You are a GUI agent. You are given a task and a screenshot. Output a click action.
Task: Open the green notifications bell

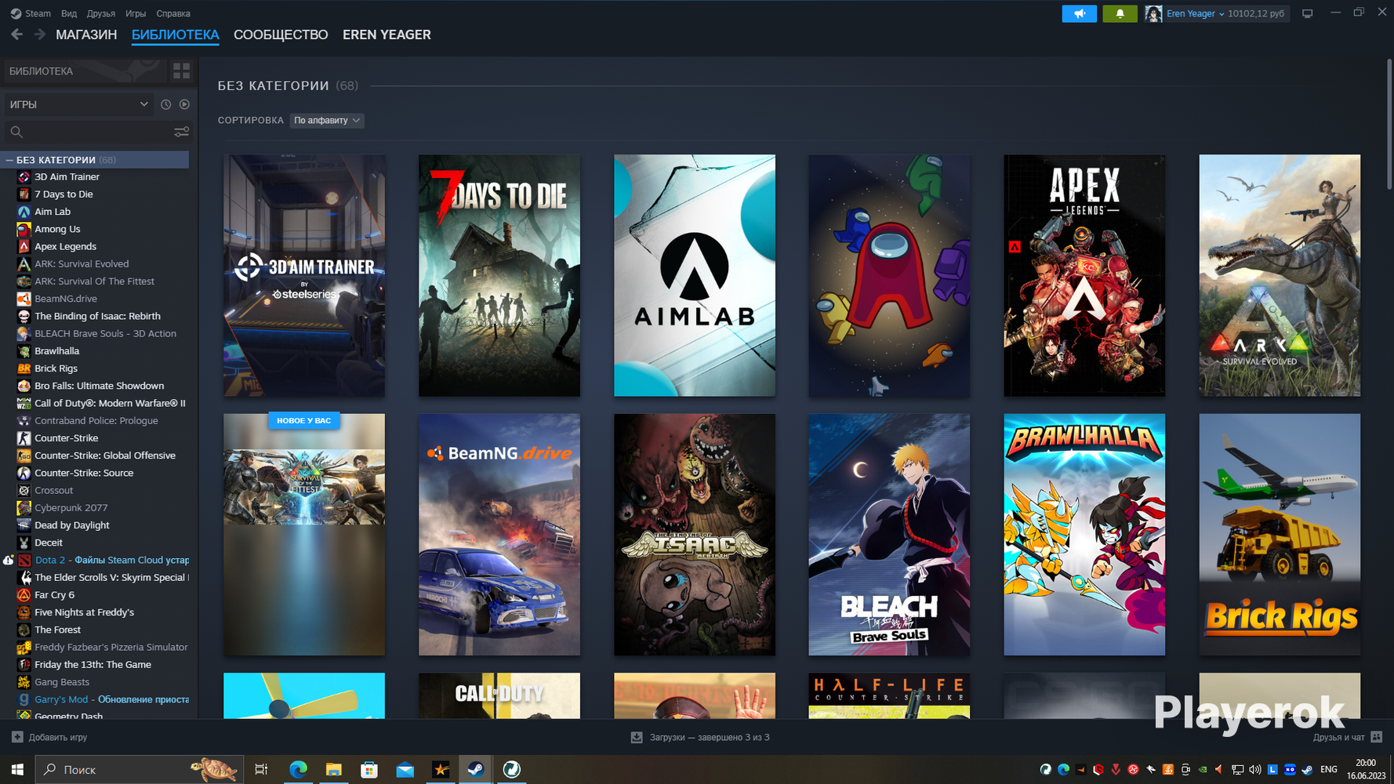point(1119,13)
